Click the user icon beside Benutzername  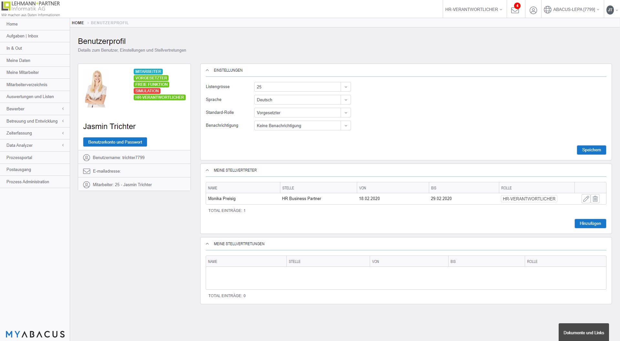87,158
